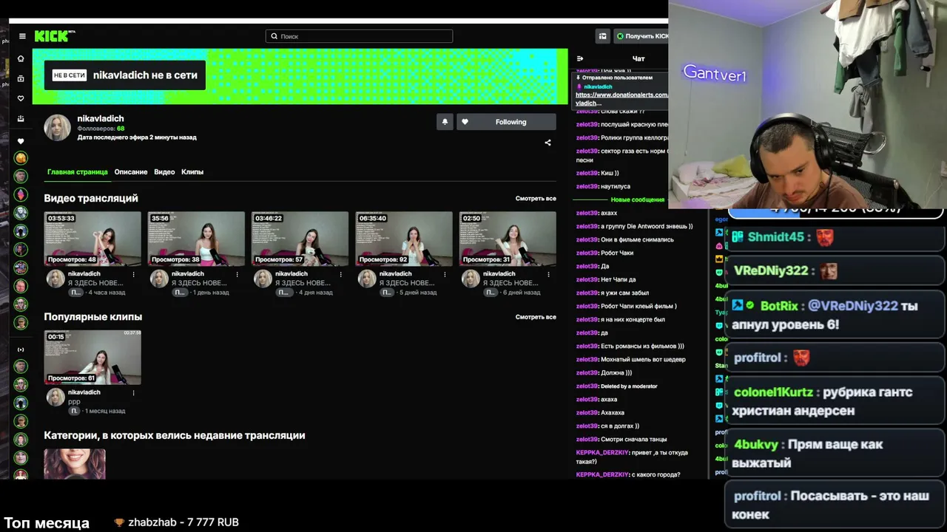Go to Home via the sidebar house icon
947x532 pixels.
[x=21, y=58]
